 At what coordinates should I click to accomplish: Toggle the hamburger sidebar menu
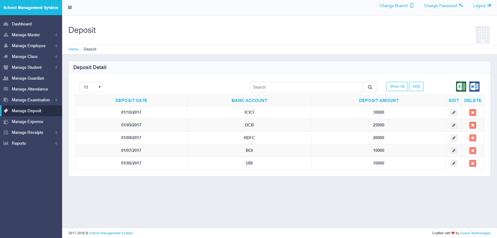point(70,7)
